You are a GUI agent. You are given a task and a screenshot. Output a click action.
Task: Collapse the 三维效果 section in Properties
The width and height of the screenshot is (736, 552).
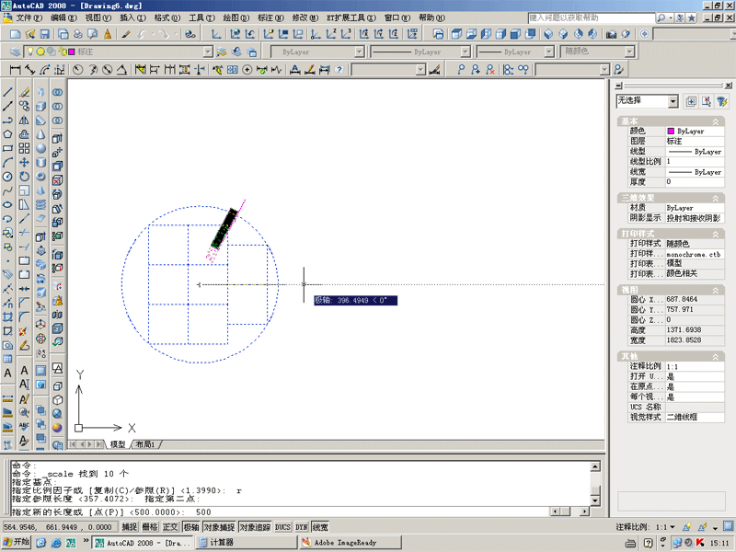tap(716, 198)
